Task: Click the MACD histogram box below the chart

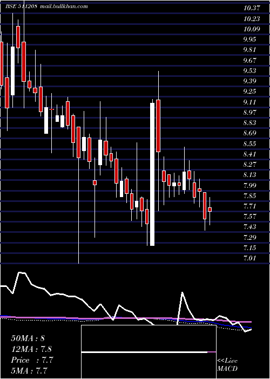Action: pos(148,352)
